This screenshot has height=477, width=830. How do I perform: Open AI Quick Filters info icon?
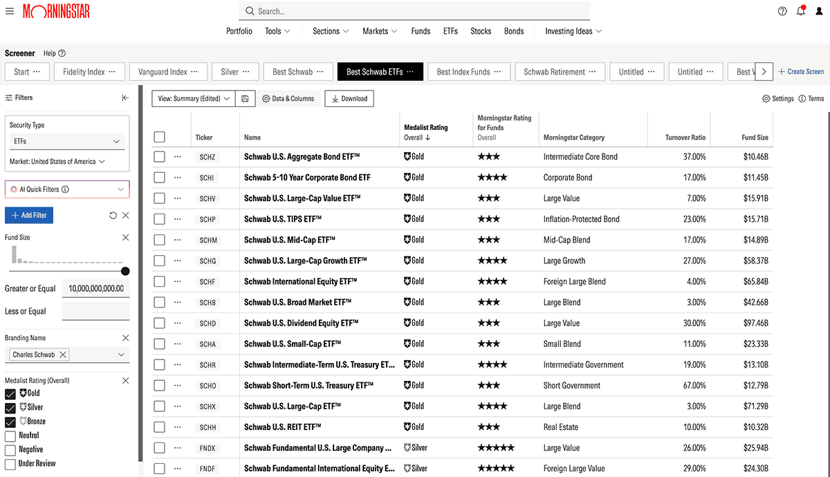tap(65, 189)
